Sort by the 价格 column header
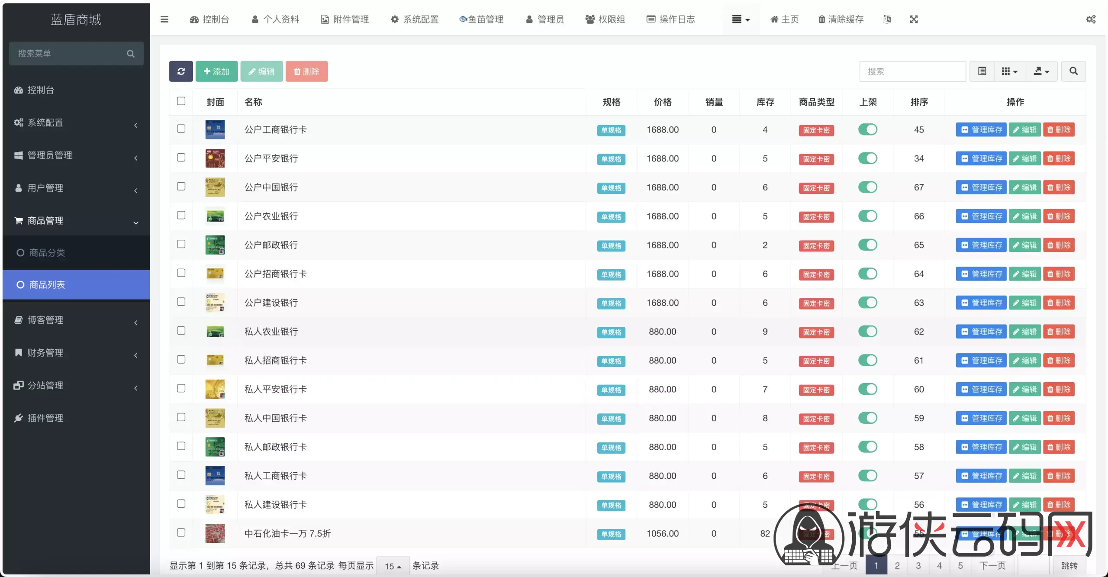The image size is (1108, 577). pos(663,102)
